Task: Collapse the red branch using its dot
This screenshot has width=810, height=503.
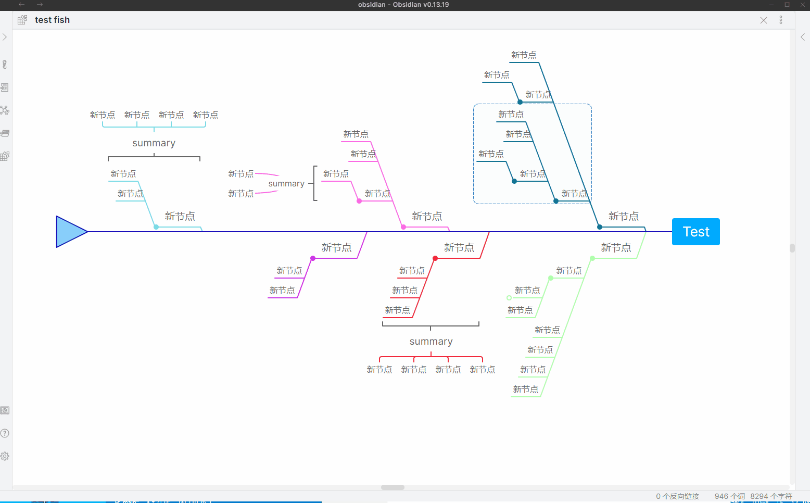Action: (x=435, y=258)
